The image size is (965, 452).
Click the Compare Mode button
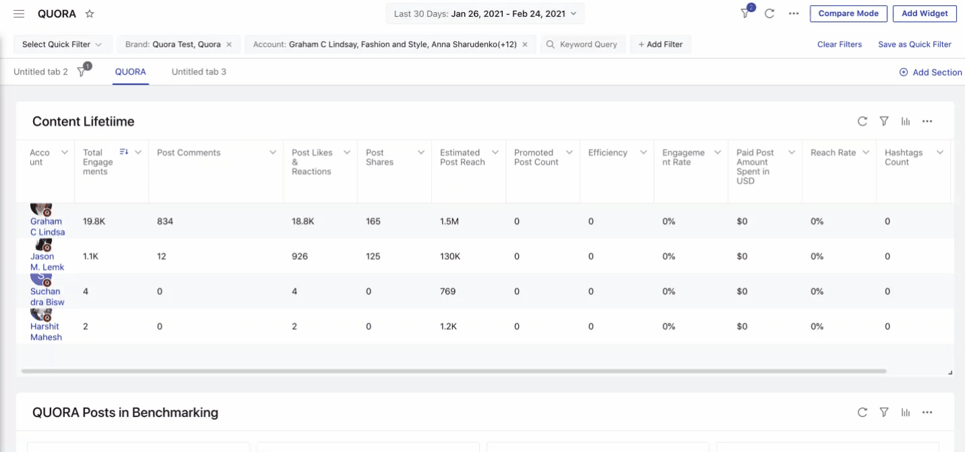tap(848, 13)
